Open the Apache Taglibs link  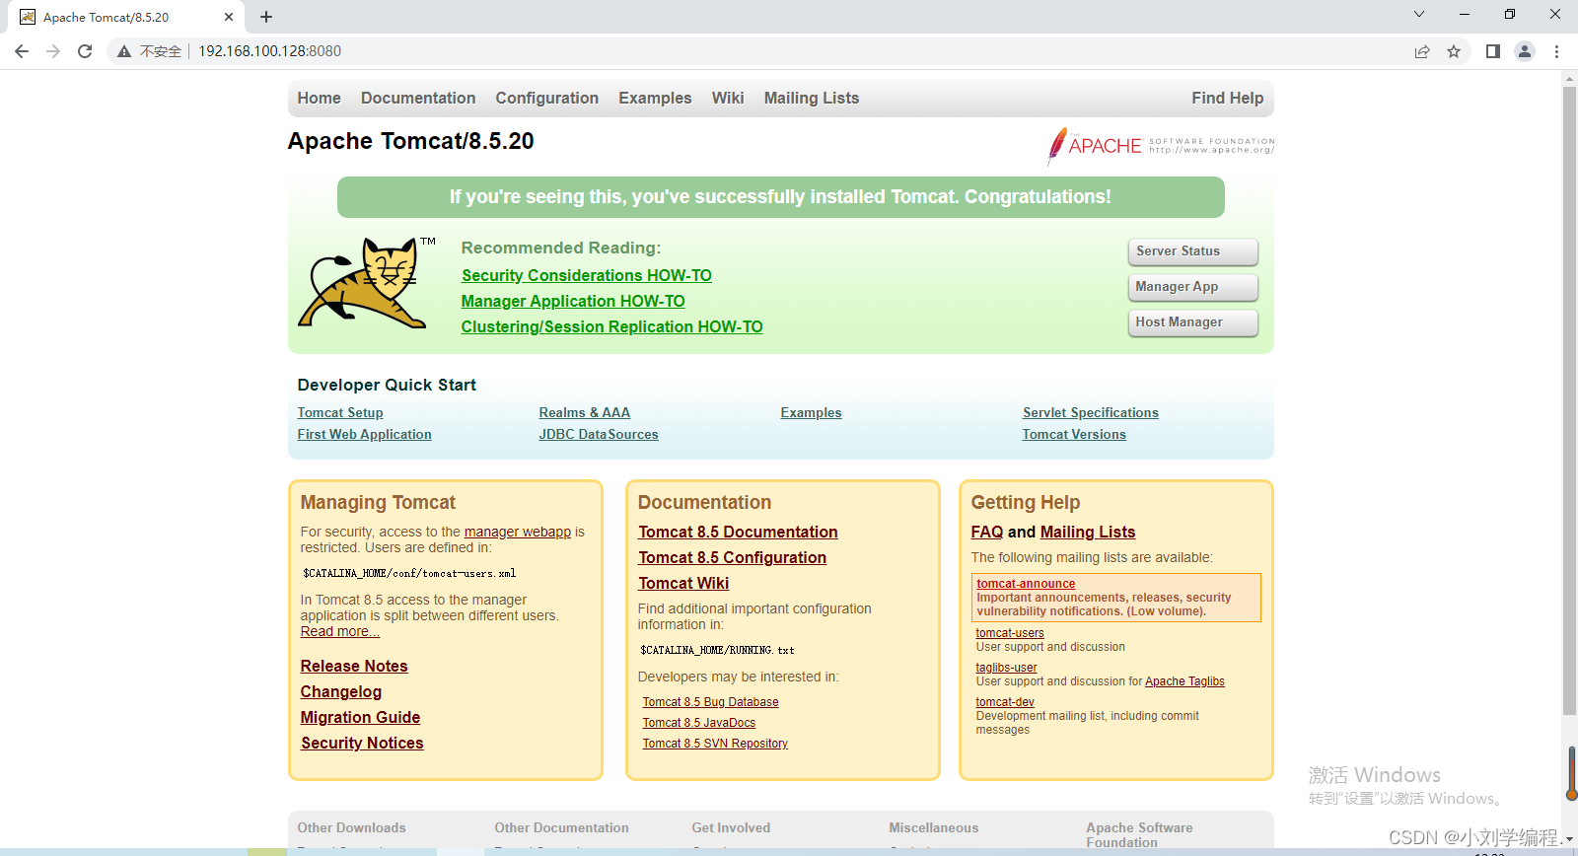(x=1184, y=681)
